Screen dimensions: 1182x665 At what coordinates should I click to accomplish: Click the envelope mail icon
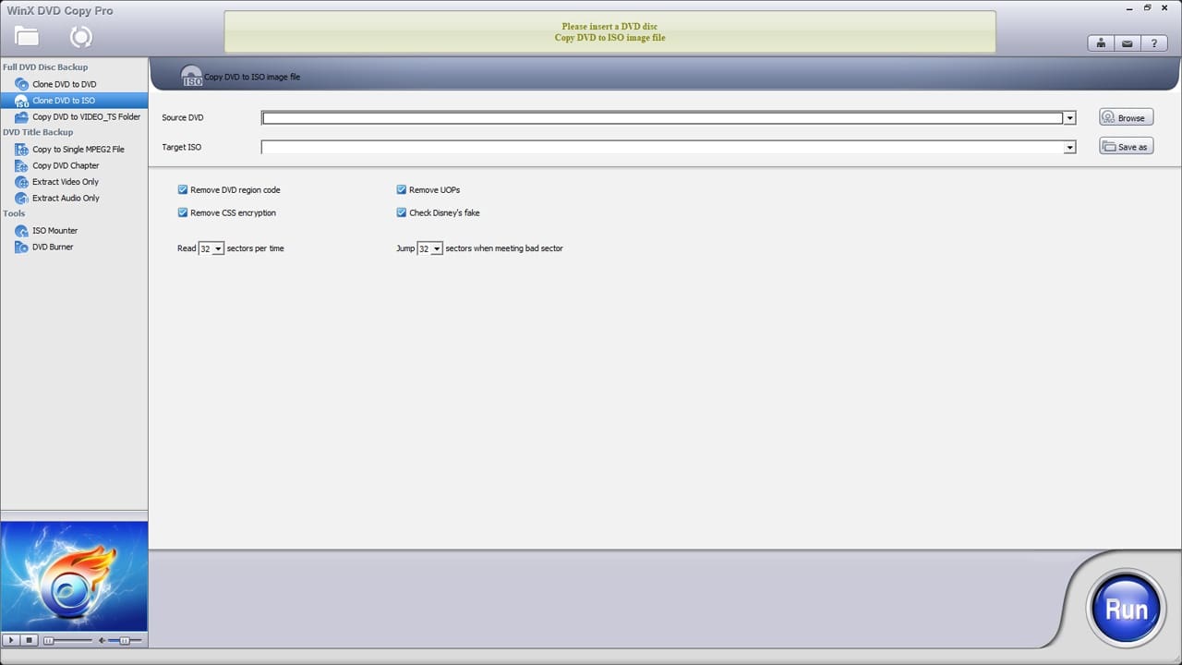[x=1128, y=43]
